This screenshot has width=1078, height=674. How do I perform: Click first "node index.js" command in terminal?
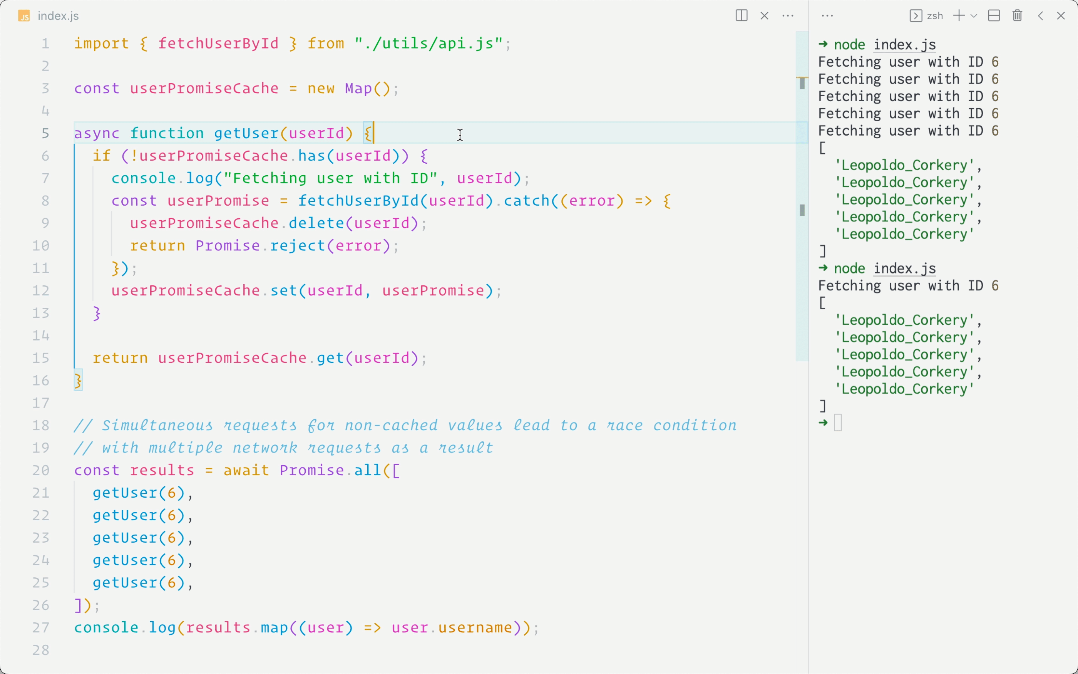[885, 45]
